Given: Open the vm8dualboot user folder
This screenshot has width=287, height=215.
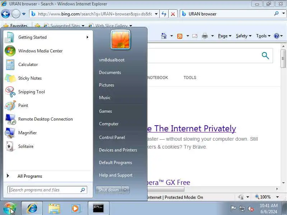Looking at the screenshot, I should [112, 60].
